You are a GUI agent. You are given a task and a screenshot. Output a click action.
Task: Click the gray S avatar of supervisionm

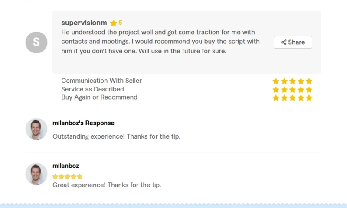tap(36, 42)
